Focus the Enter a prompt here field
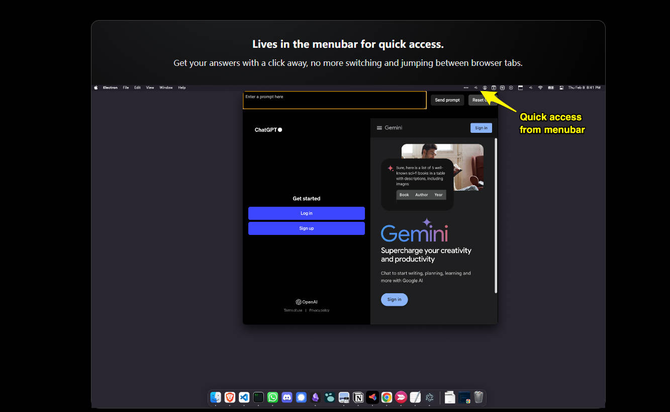The height and width of the screenshot is (412, 670). point(335,100)
